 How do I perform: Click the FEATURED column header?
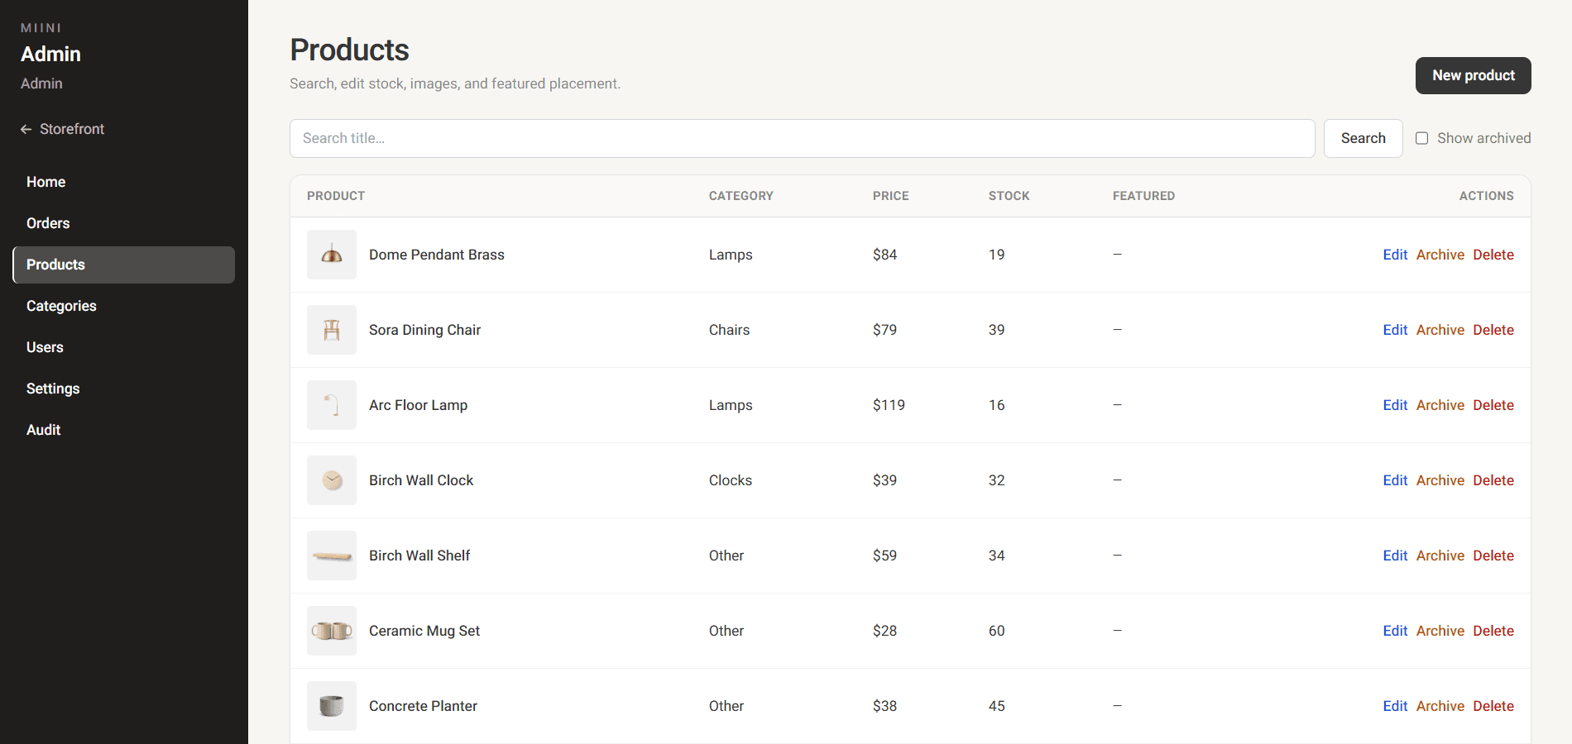[1143, 196]
